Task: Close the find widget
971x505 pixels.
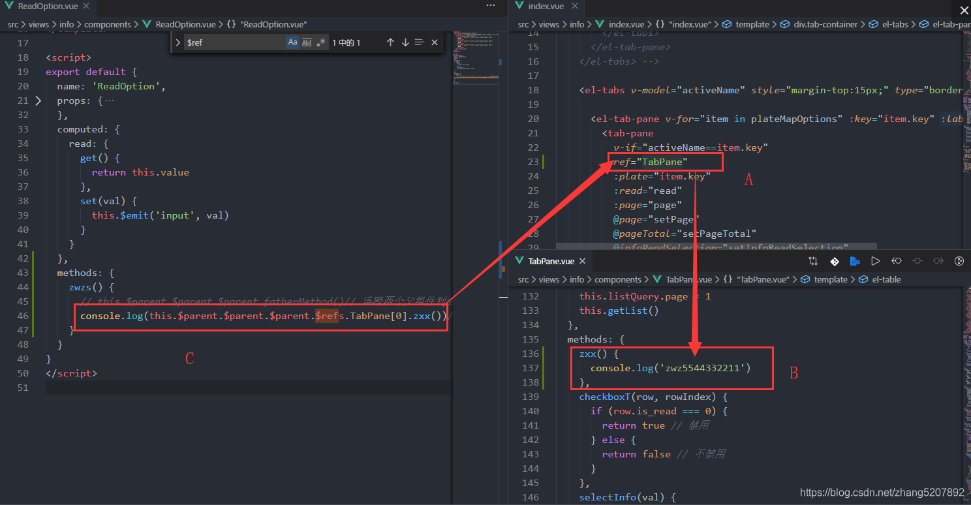Action: (x=435, y=42)
